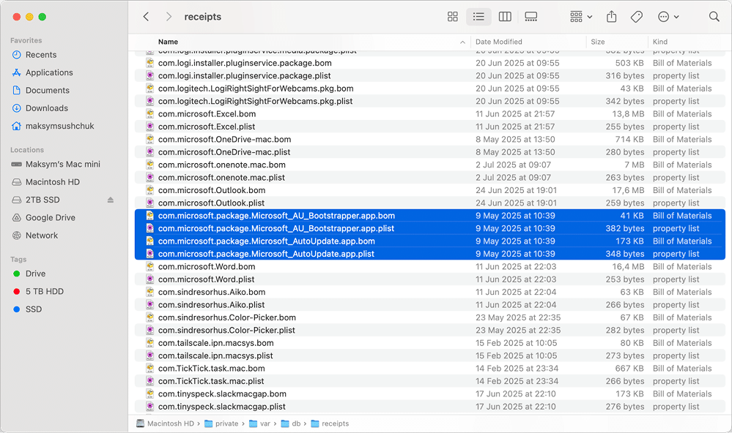Screen dimensions: 732x433
Task: Click the 13,8 MB size cell
Action: pos(629,113)
